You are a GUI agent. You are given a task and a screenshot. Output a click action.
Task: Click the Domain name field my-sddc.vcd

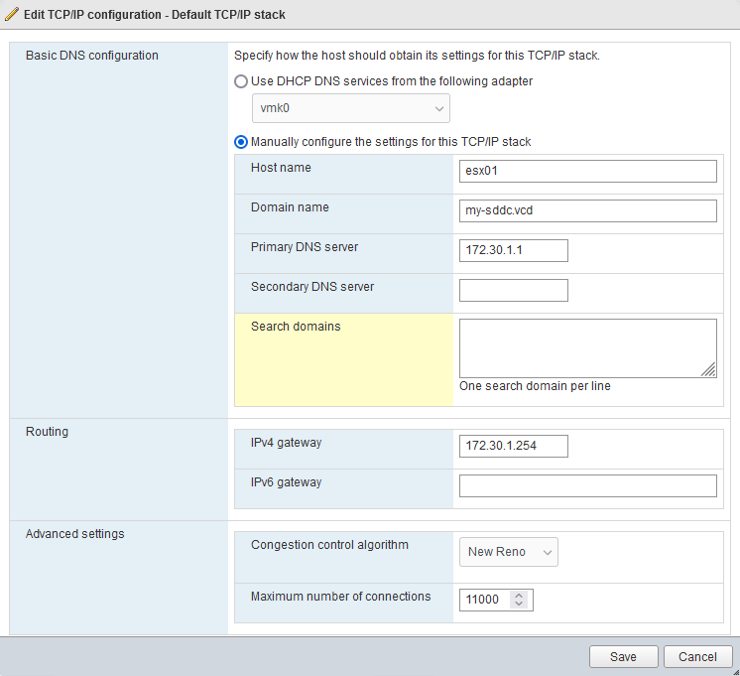588,210
